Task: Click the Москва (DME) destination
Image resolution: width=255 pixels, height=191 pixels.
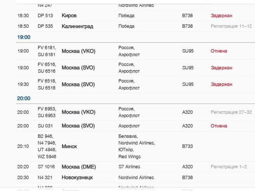Action: point(78,167)
